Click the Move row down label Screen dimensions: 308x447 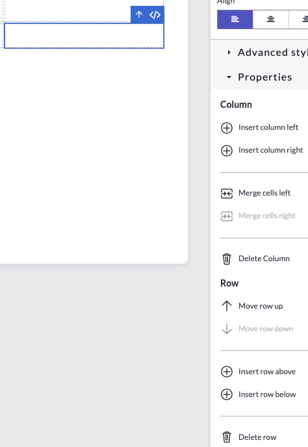coord(266,329)
